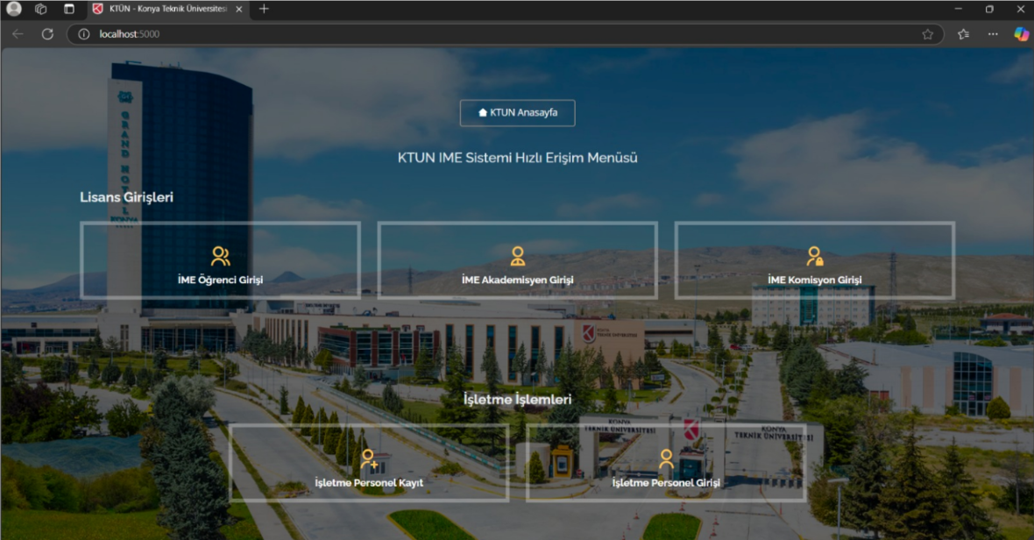Minimize the browser window
This screenshot has height=540, width=1034.
958,9
